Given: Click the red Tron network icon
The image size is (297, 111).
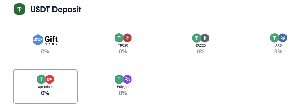Looking at the screenshot, I should pyautogui.click(x=128, y=38).
